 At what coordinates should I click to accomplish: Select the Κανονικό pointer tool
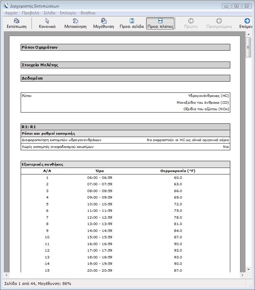click(x=47, y=21)
